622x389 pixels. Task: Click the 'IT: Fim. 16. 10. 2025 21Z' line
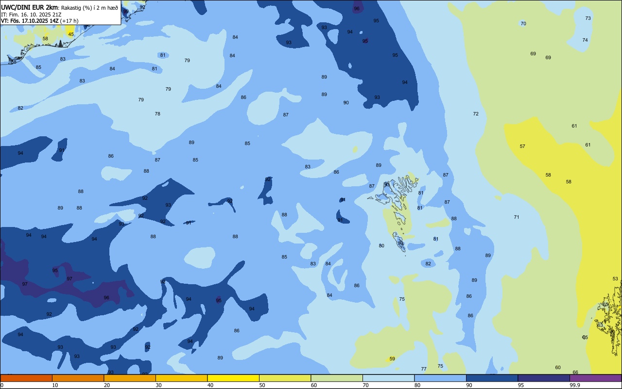click(31, 15)
